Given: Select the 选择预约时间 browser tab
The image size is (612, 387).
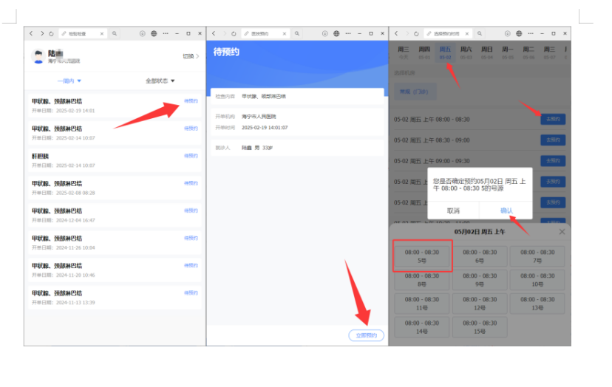Looking at the screenshot, I should (x=448, y=34).
